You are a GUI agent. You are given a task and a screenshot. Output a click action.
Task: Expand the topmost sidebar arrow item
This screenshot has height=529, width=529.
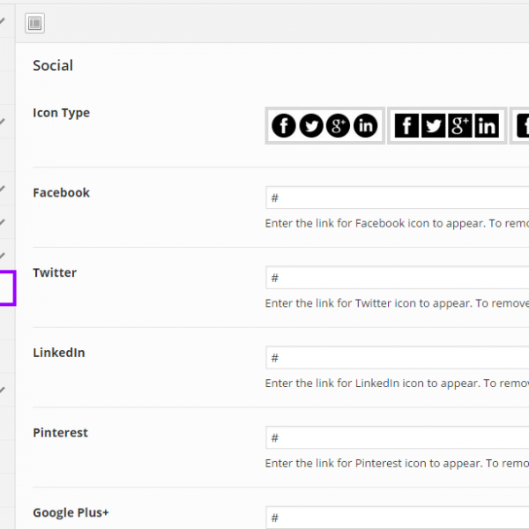pos(4,19)
